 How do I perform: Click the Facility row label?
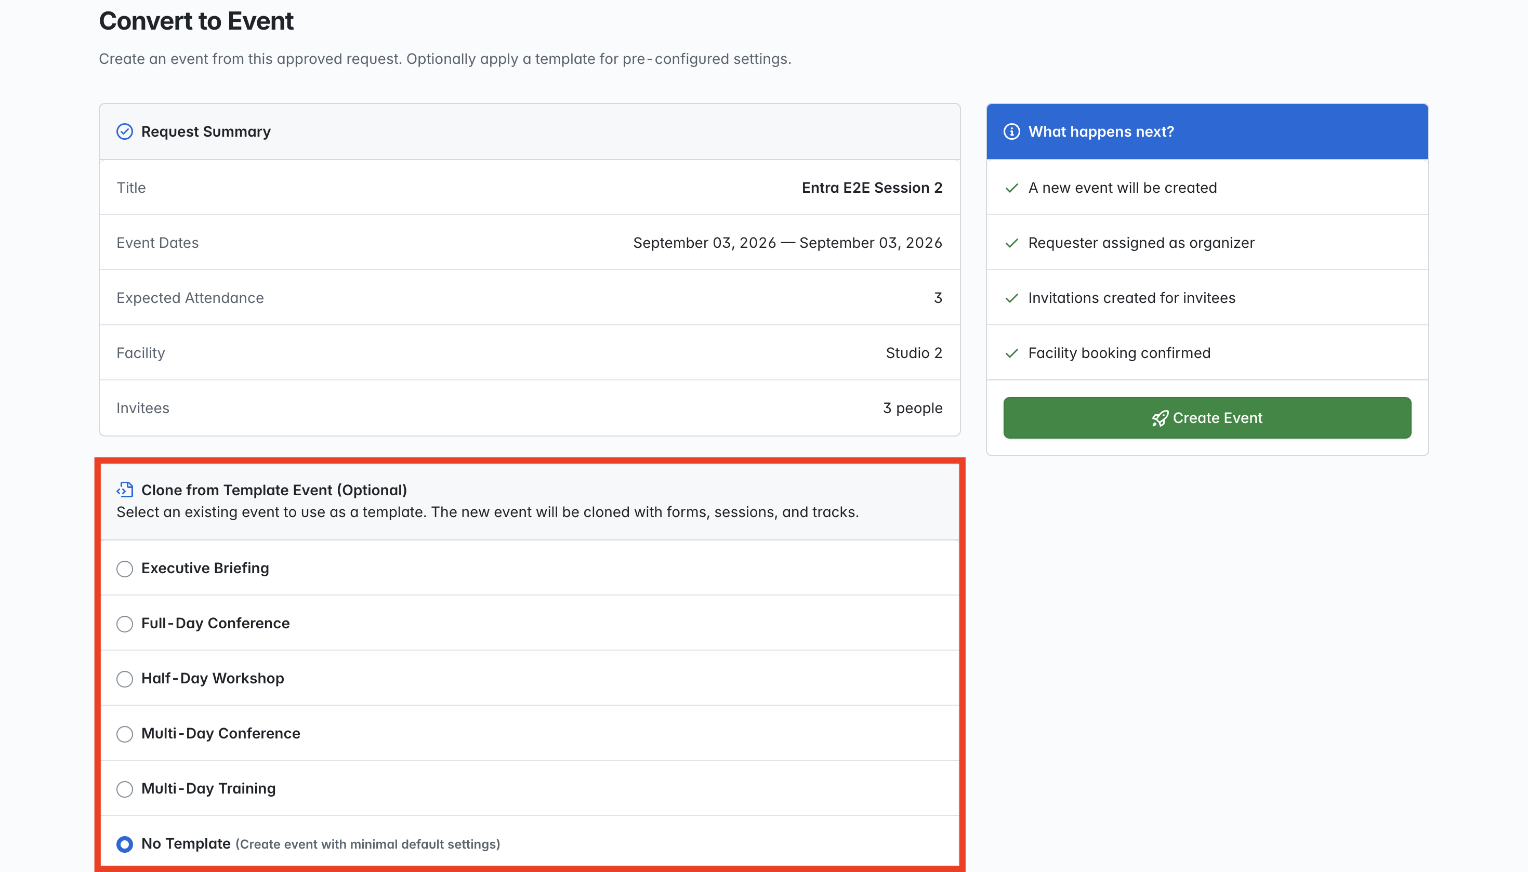point(141,353)
